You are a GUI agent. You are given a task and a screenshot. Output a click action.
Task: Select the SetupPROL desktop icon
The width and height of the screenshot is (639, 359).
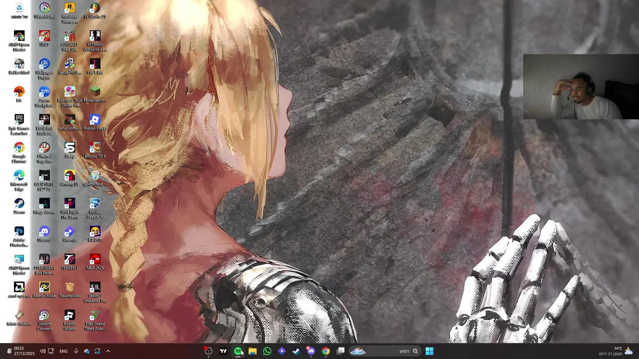tap(70, 66)
